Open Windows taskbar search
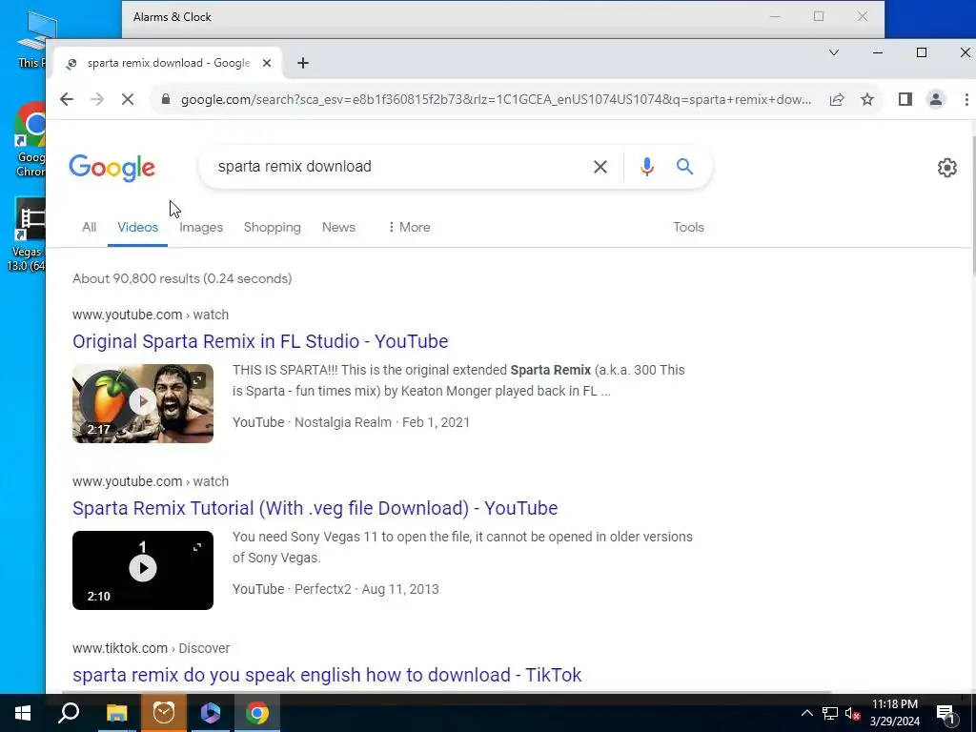This screenshot has width=976, height=732. [x=69, y=713]
